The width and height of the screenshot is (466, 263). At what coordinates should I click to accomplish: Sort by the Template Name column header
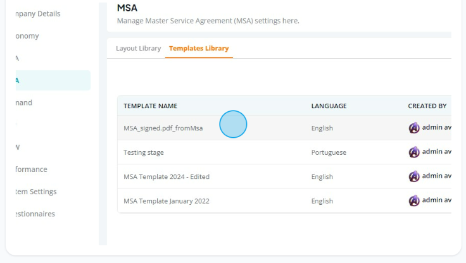click(151, 106)
